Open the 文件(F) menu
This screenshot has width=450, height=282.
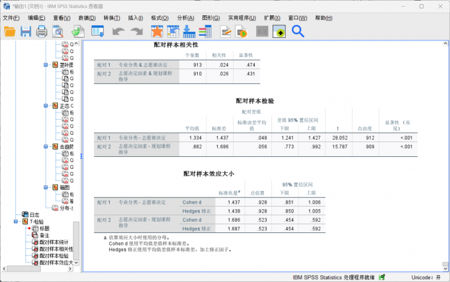11,18
